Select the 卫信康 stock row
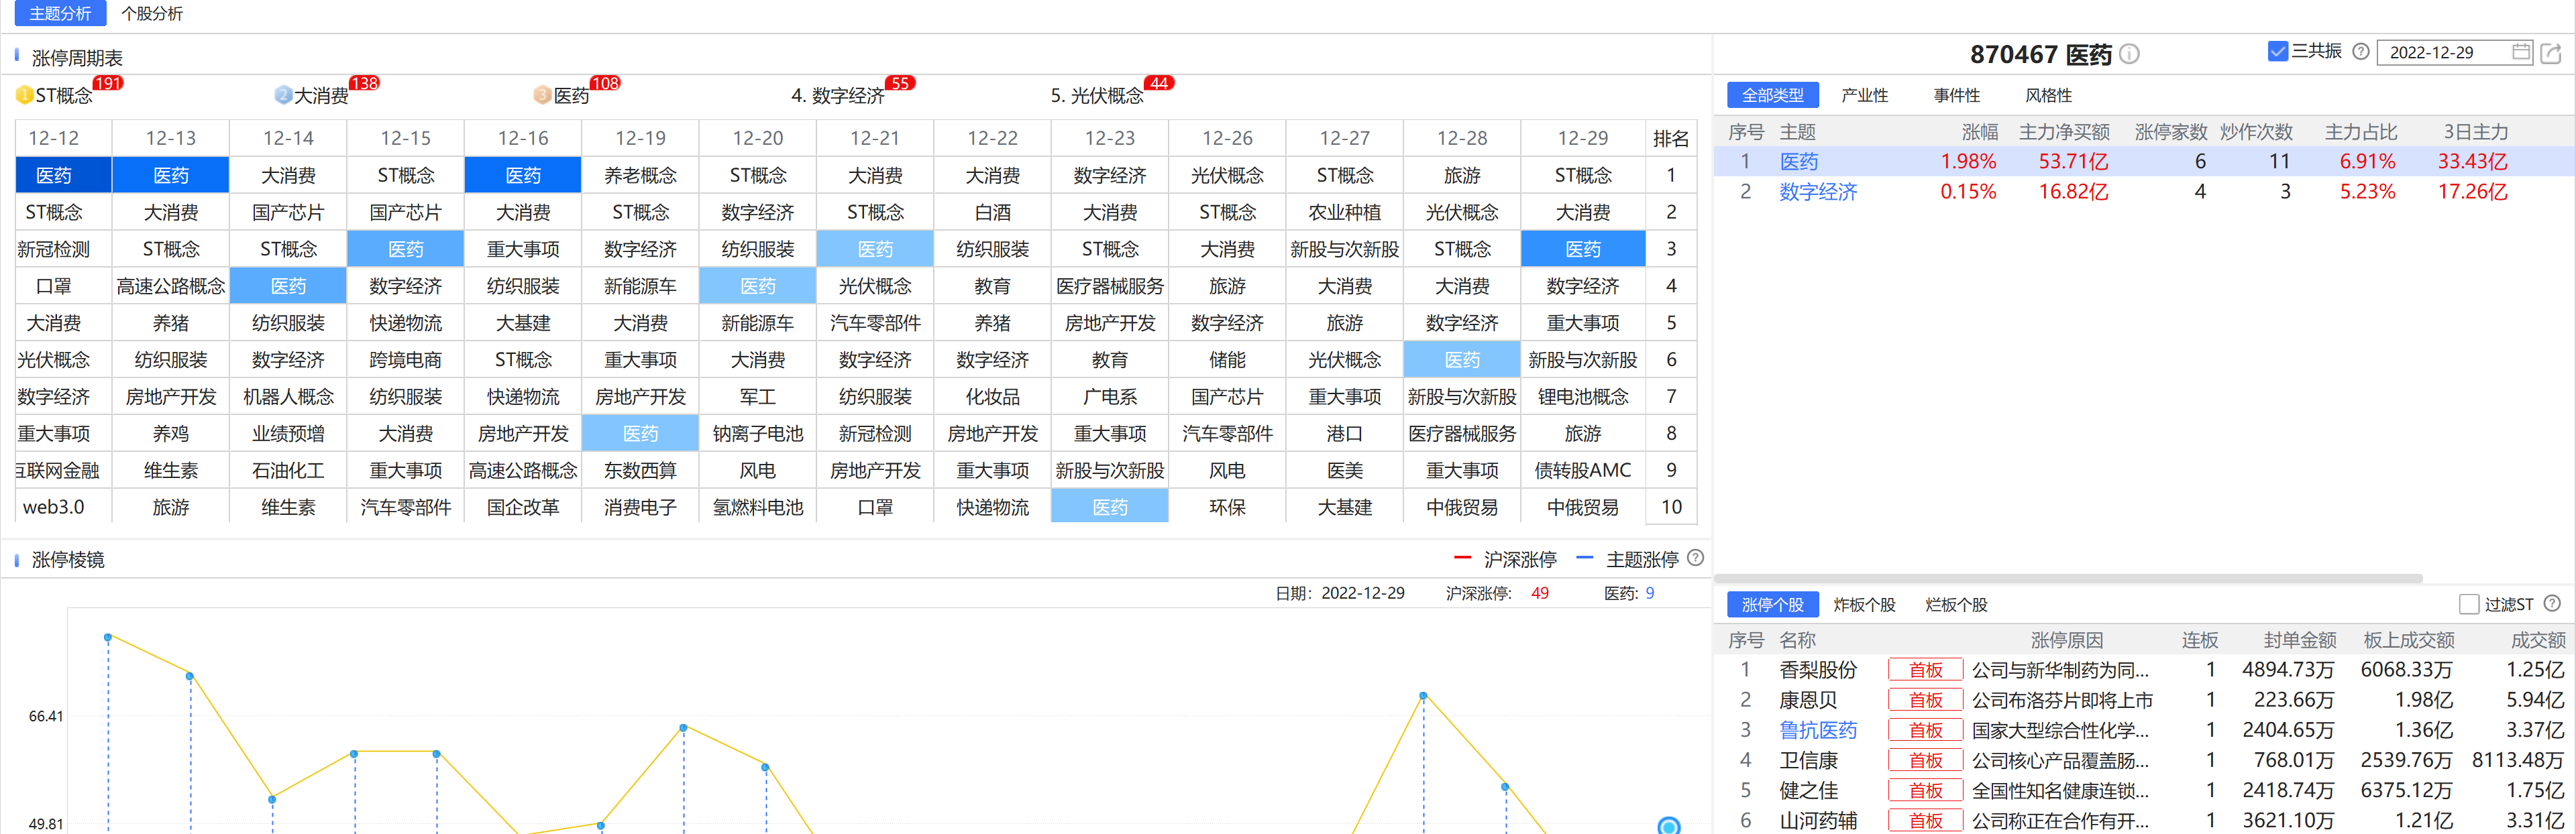Viewport: 2576px width, 834px height. [x=2145, y=760]
